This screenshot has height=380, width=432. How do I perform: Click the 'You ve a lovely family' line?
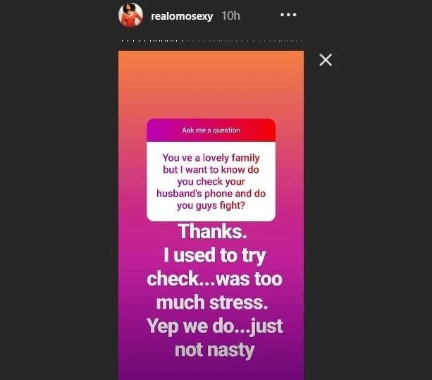[x=211, y=158]
